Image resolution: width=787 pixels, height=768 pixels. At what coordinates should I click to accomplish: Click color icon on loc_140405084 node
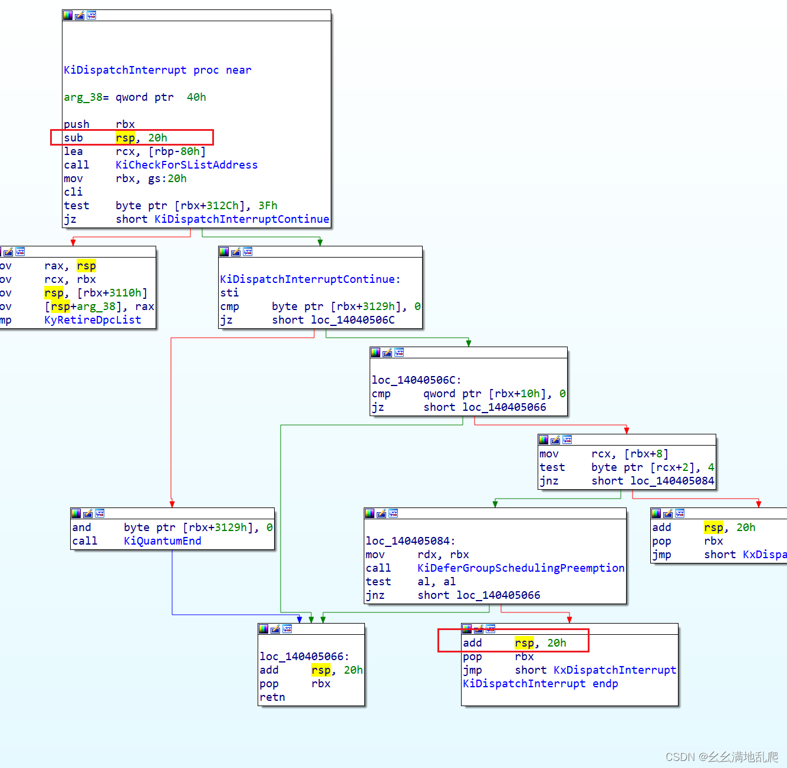(x=370, y=513)
